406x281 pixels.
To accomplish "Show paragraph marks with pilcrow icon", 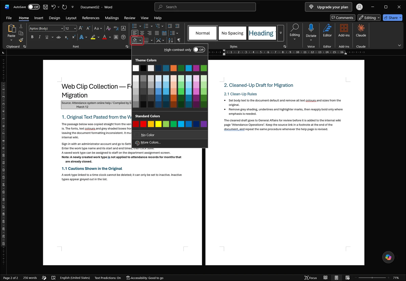I will [x=179, y=40].
